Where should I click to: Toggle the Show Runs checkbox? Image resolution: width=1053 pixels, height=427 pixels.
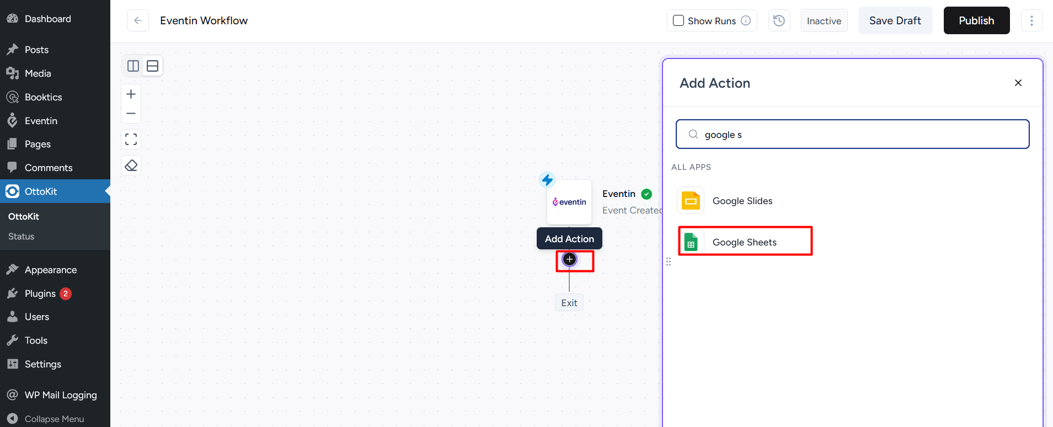click(x=678, y=20)
